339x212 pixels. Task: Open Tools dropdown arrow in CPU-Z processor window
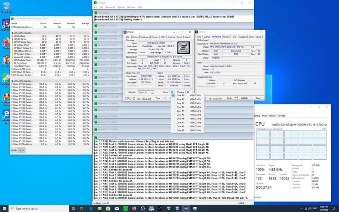164,98
